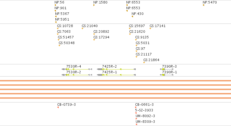Open the 7530R-4 transcript label
The width and height of the screenshot is (231, 126).
click(74, 67)
